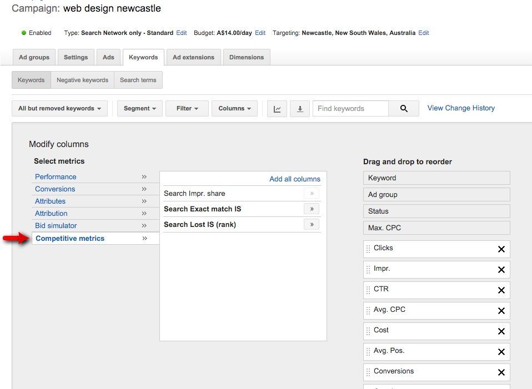Click Add all columns

tap(295, 179)
